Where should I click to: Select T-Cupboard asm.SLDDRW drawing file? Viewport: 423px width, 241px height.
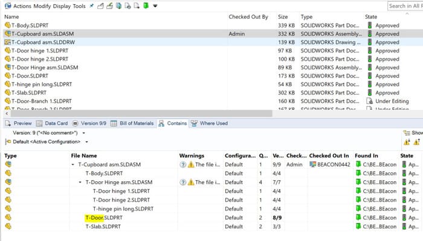click(43, 42)
